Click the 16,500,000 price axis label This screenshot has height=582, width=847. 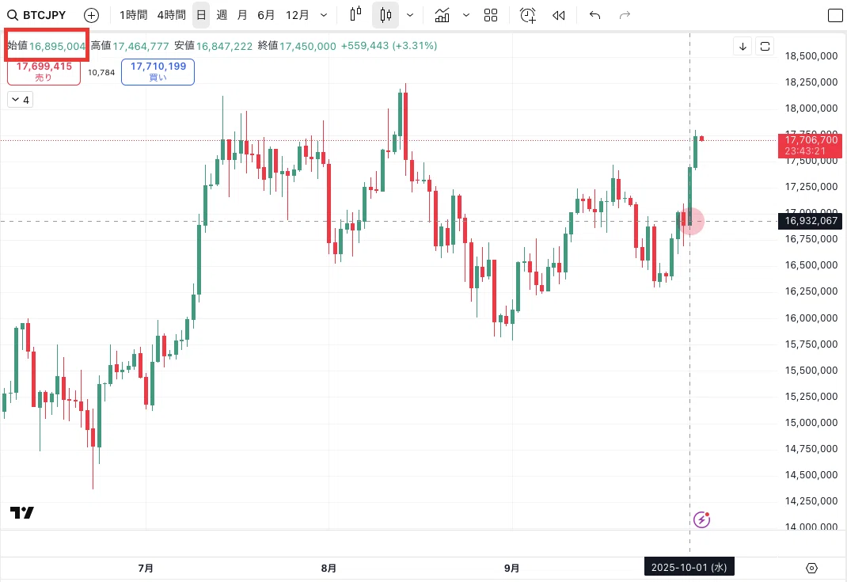click(x=811, y=264)
